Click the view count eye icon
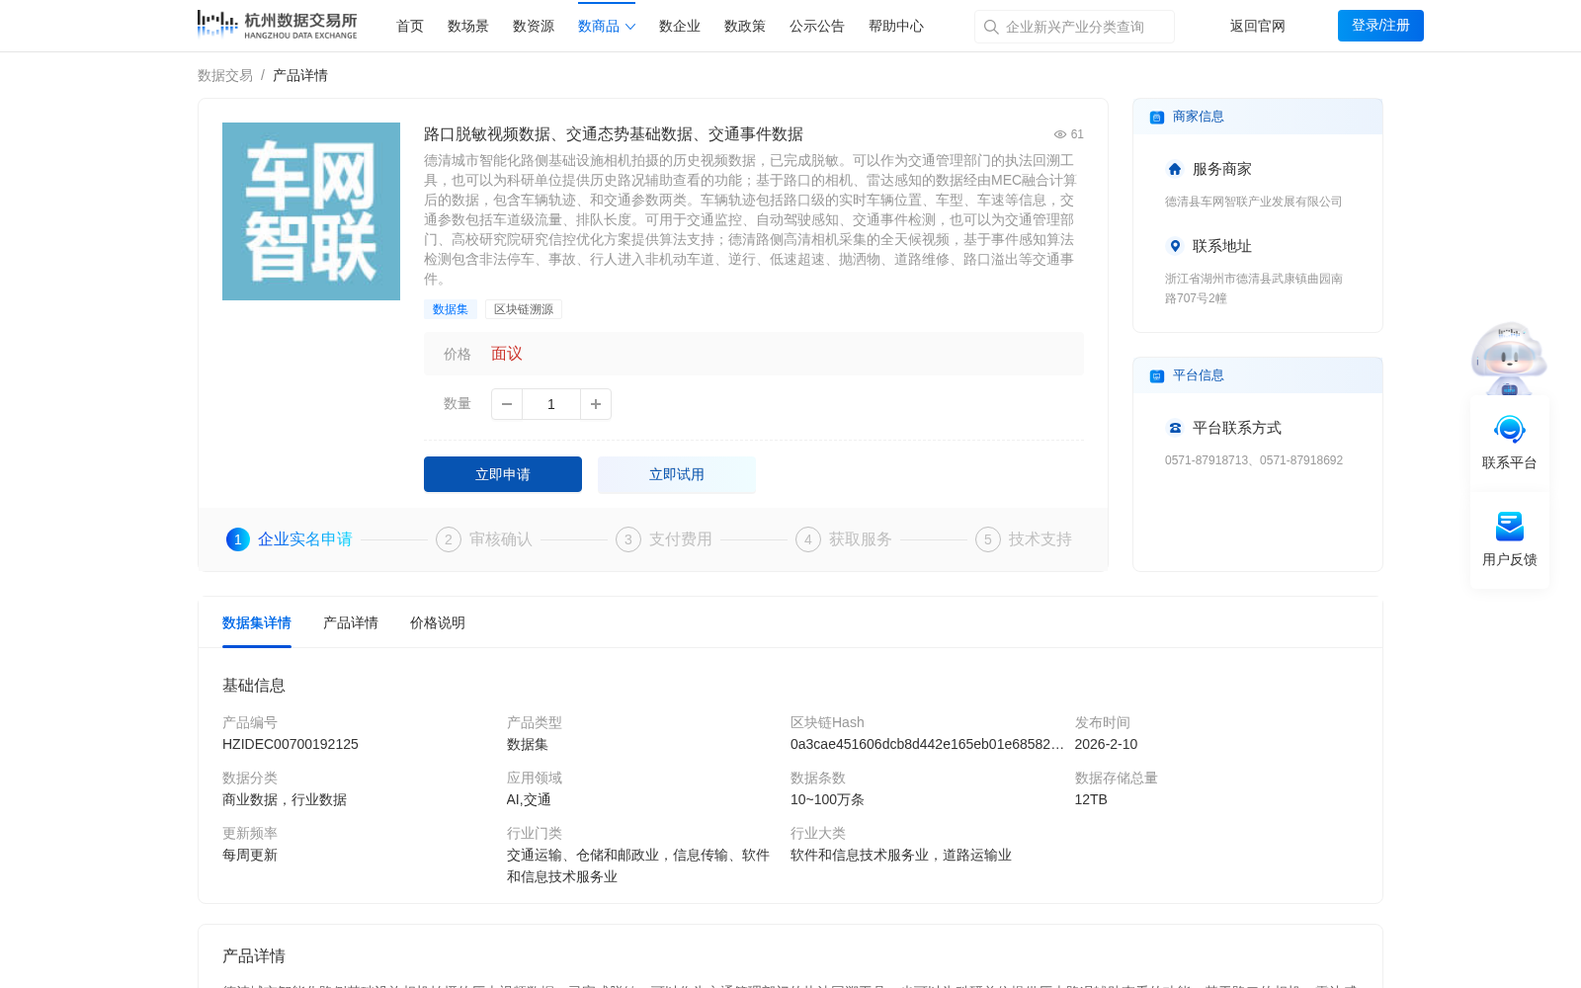Image resolution: width=1581 pixels, height=988 pixels. 1059,134
